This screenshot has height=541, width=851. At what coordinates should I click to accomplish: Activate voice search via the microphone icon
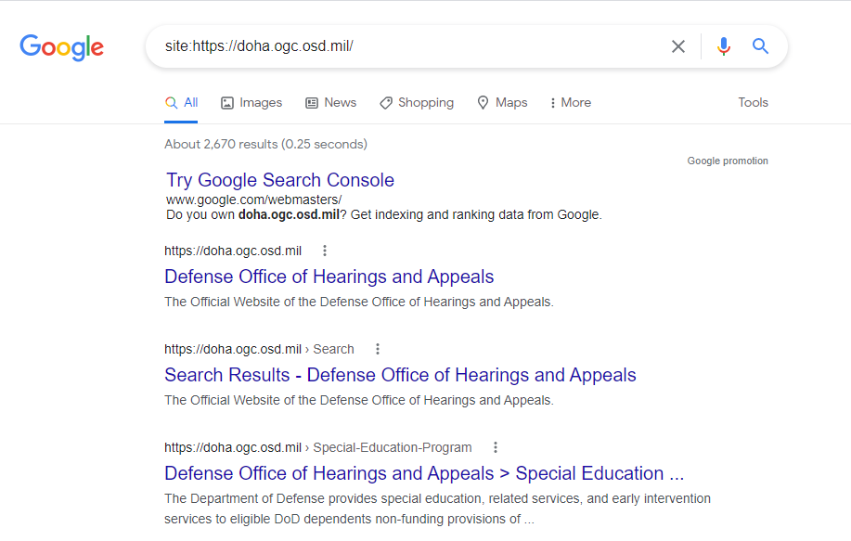(x=723, y=45)
